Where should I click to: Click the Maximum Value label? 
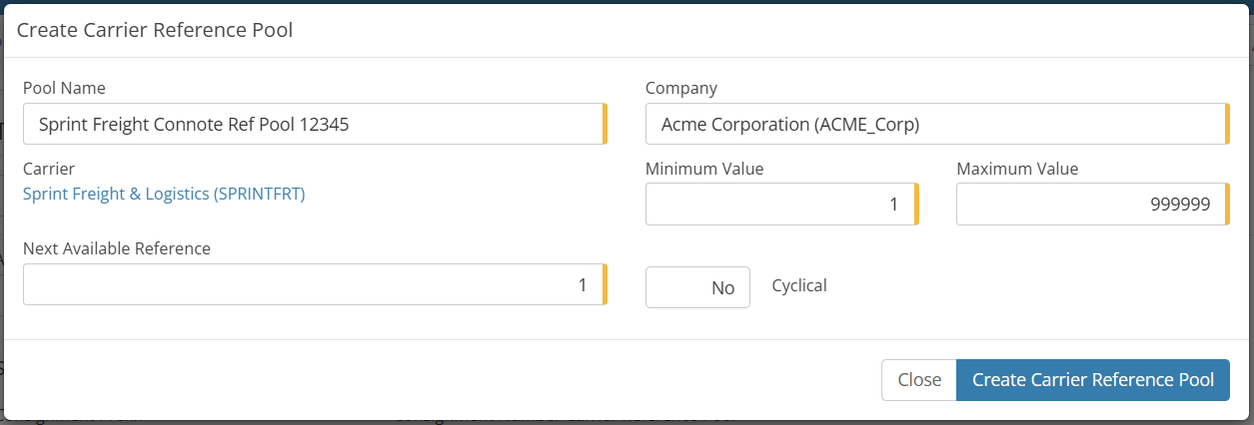click(x=1017, y=169)
